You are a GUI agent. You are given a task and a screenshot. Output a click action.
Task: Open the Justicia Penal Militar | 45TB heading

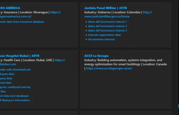tap(106, 8)
